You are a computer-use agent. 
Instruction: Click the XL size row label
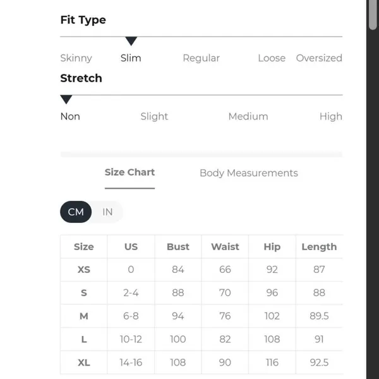click(83, 363)
